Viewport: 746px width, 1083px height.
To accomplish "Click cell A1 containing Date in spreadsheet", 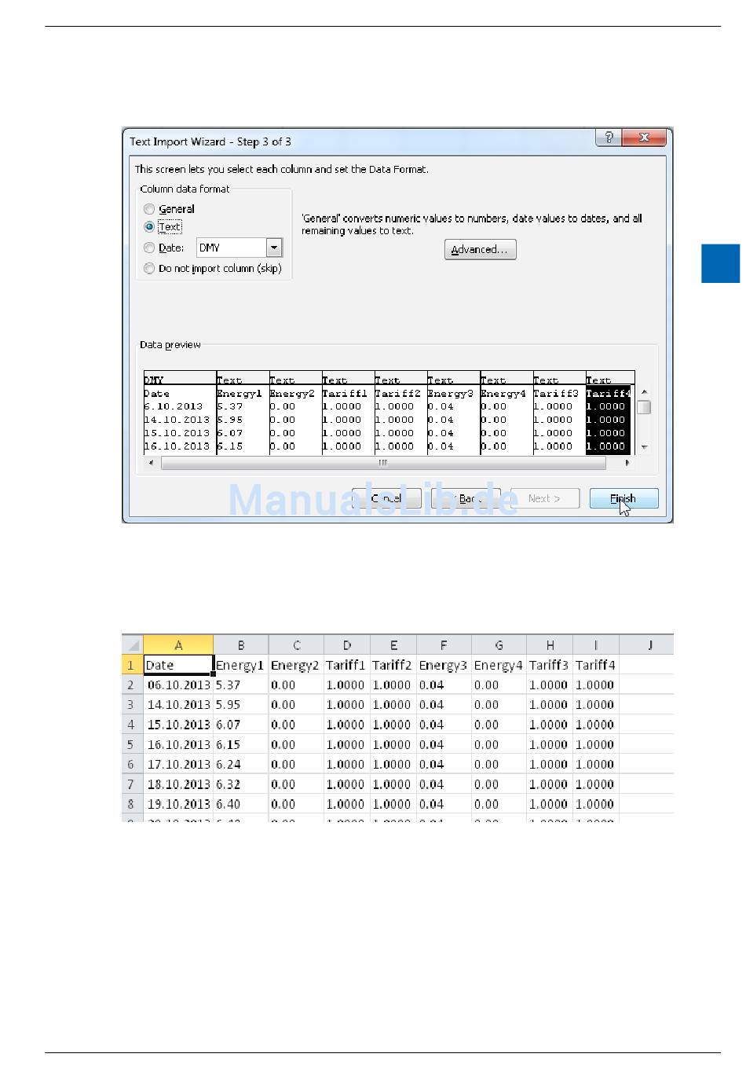I will point(178,665).
